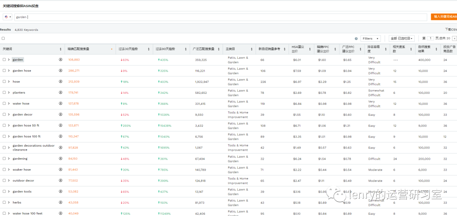The height and width of the screenshot is (216, 457).
Task: Open the garden keyword link
Action: (x=18, y=59)
